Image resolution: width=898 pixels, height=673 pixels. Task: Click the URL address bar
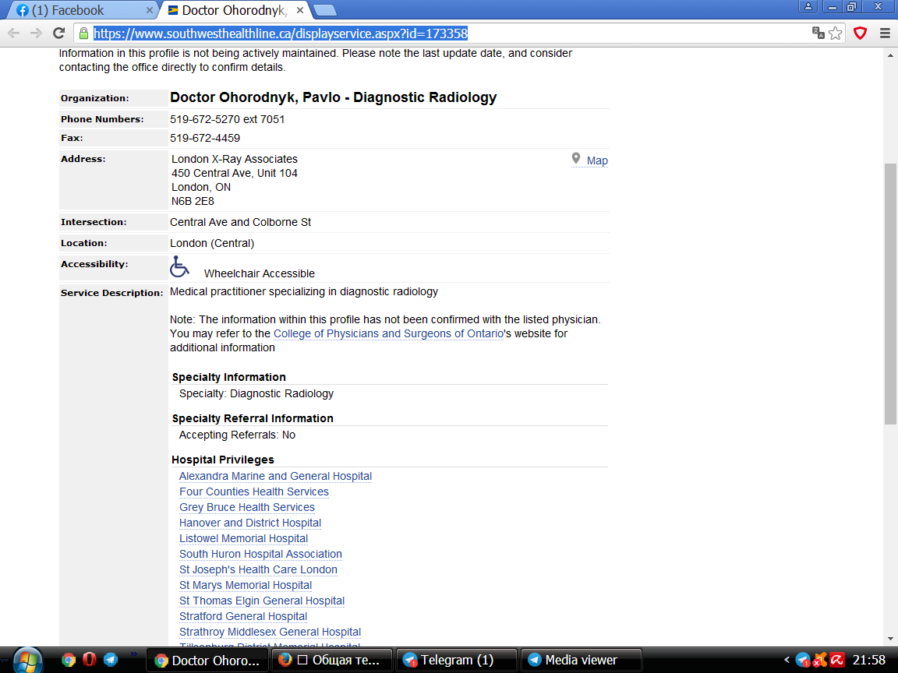point(447,33)
